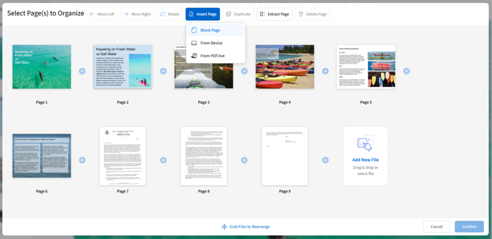
Task: Click the plus icon after Page 5
Action: [406, 71]
